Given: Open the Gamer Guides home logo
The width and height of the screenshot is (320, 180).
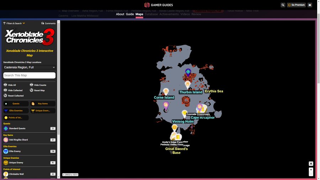Looking at the screenshot, I should click(x=159, y=5).
